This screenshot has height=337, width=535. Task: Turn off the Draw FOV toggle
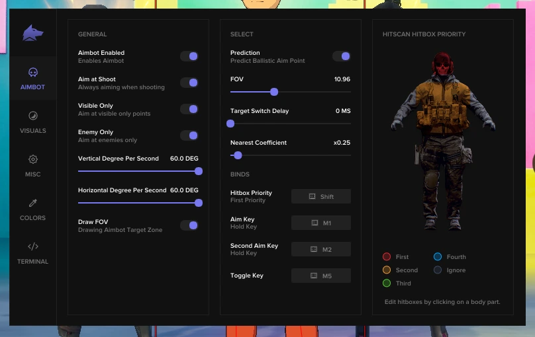coord(189,225)
